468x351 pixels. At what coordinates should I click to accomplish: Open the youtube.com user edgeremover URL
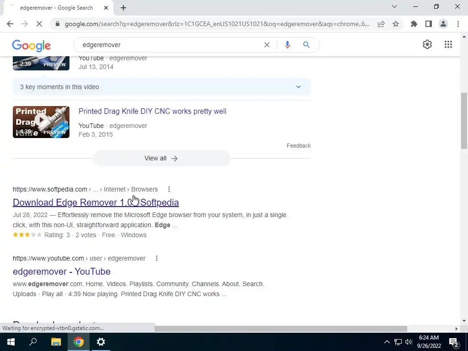coord(79,258)
